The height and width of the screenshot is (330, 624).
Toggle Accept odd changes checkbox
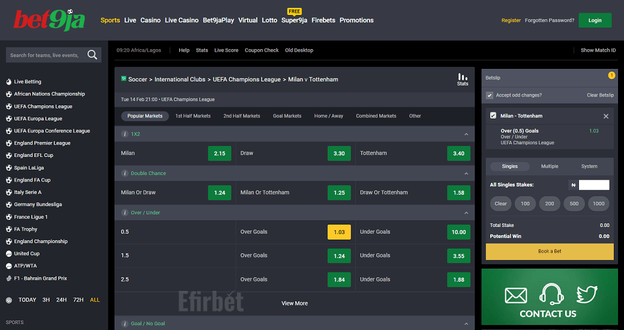pyautogui.click(x=490, y=95)
